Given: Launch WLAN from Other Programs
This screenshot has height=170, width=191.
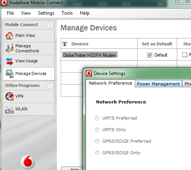Looking at the screenshot, I should (x=29, y=109).
